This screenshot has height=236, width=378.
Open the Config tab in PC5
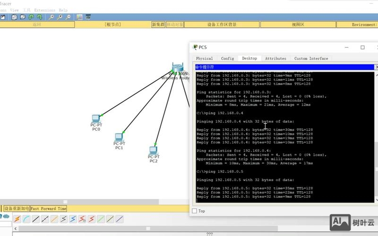point(227,59)
